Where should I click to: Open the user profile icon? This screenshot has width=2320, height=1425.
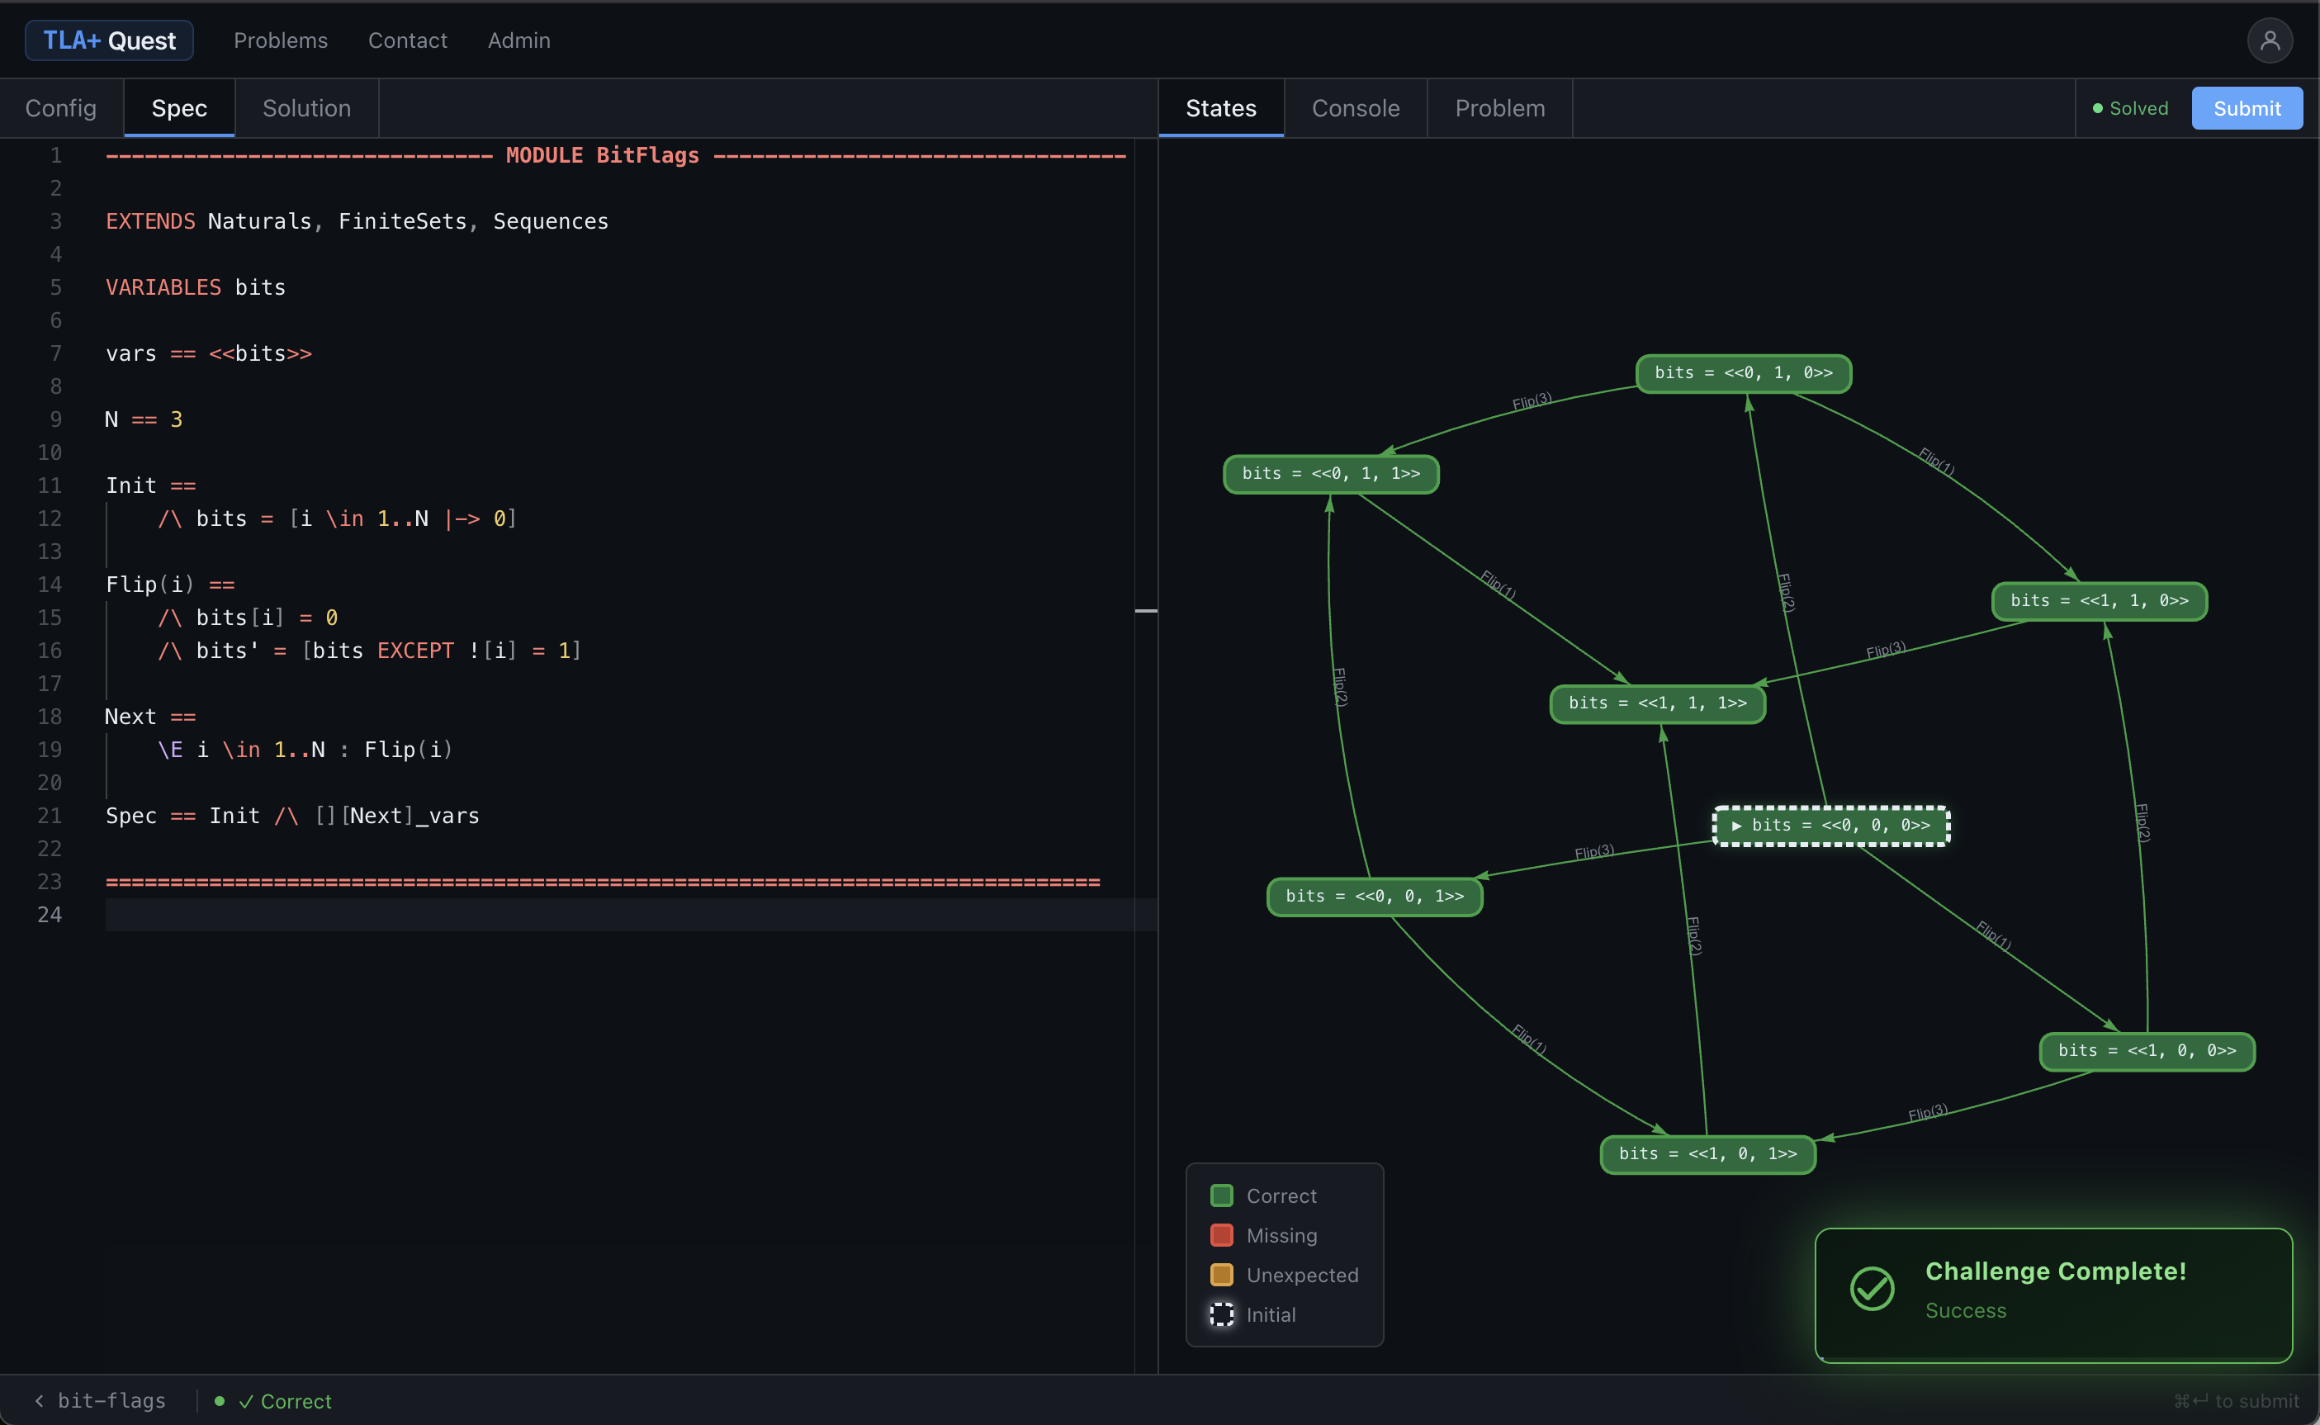tap(2269, 40)
